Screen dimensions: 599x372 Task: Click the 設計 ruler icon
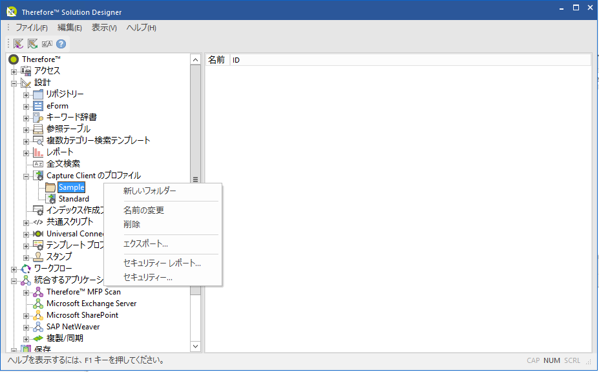tap(26, 83)
